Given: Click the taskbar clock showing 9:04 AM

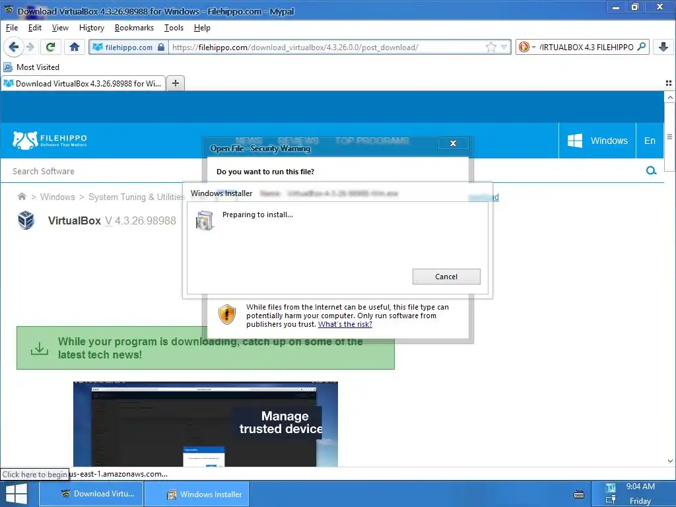Looking at the screenshot, I should (640, 487).
